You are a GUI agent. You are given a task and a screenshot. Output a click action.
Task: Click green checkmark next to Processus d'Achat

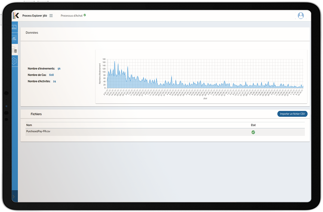point(85,15)
